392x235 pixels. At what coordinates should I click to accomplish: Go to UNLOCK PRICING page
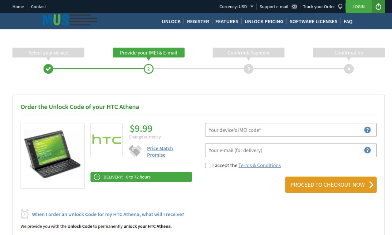point(264,21)
